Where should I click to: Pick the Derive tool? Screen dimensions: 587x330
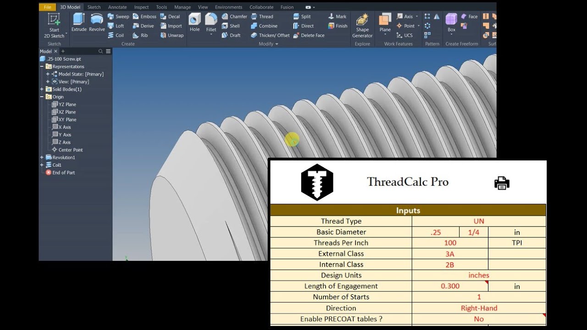(144, 26)
